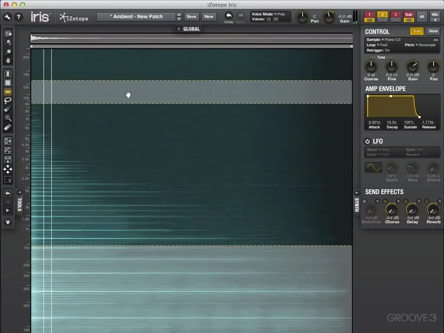Viewport: 444px width, 333px height.
Task: Click the waveform overview strip above spectrogram
Action: point(191,38)
